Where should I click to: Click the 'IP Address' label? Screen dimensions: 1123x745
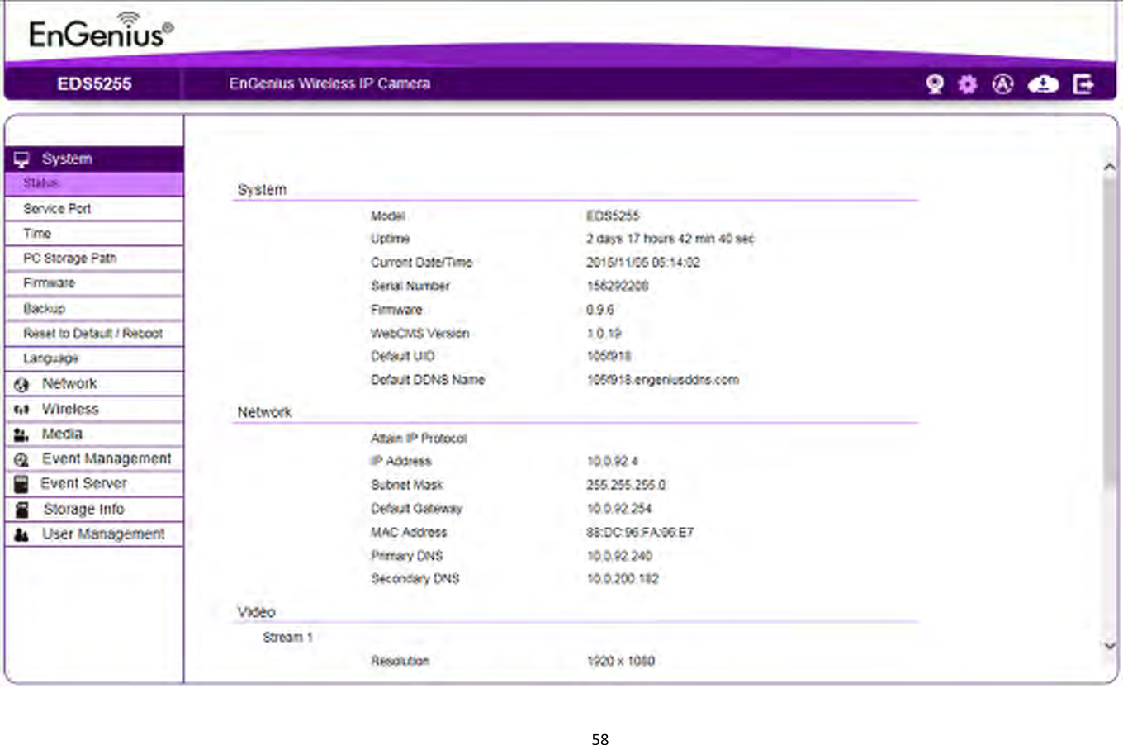400,461
